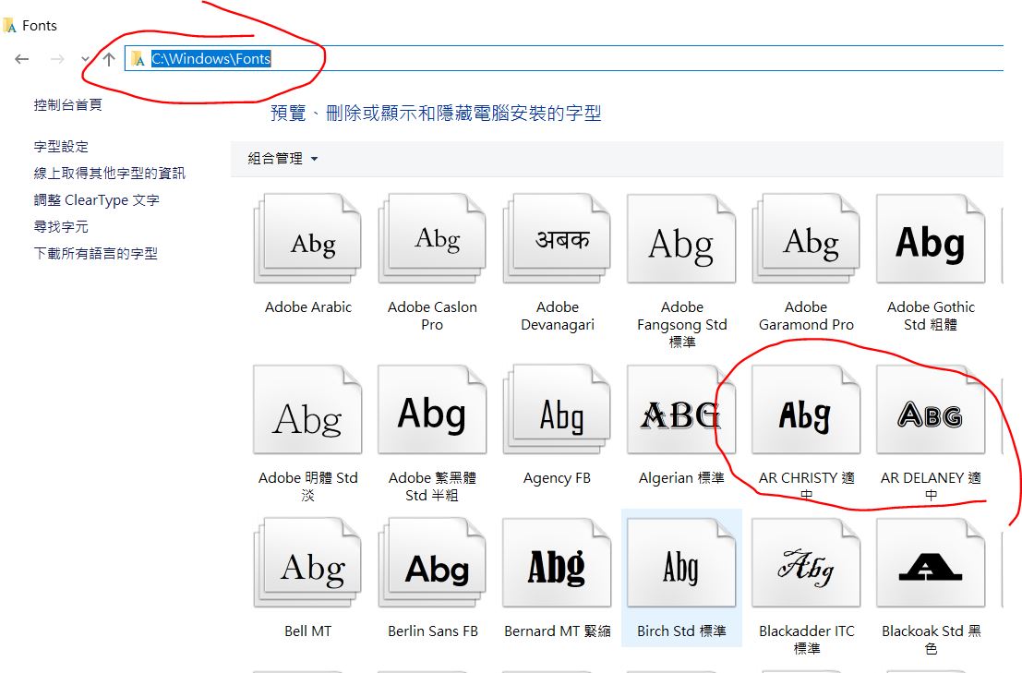
Task: Select Adobe Gothic Std font icon
Action: coord(931,238)
